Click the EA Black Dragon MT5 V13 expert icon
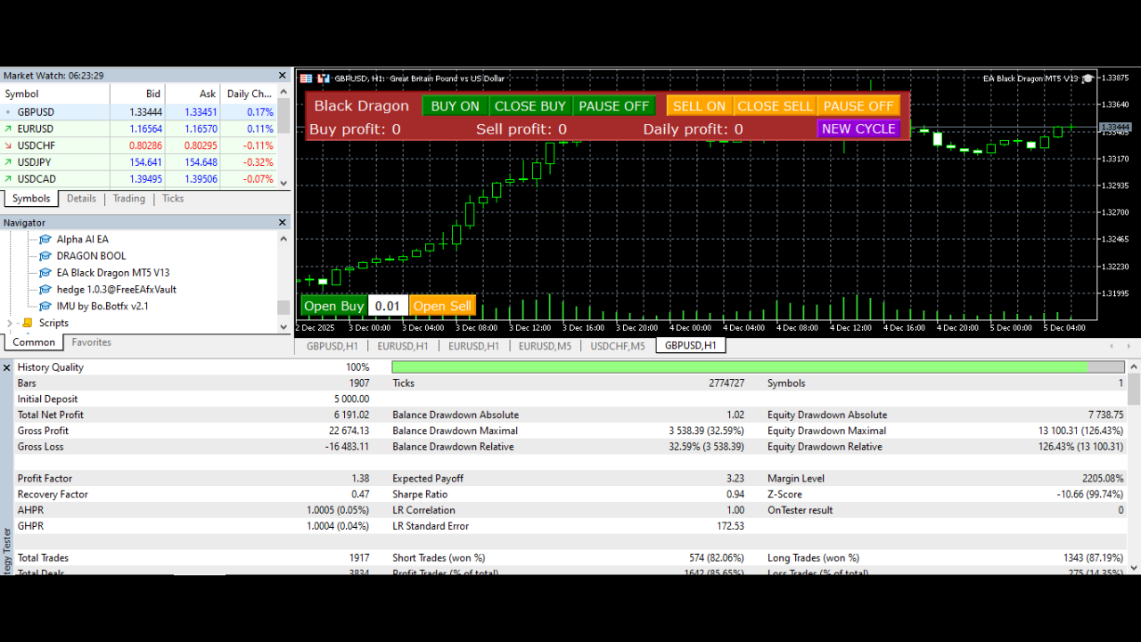 point(45,272)
